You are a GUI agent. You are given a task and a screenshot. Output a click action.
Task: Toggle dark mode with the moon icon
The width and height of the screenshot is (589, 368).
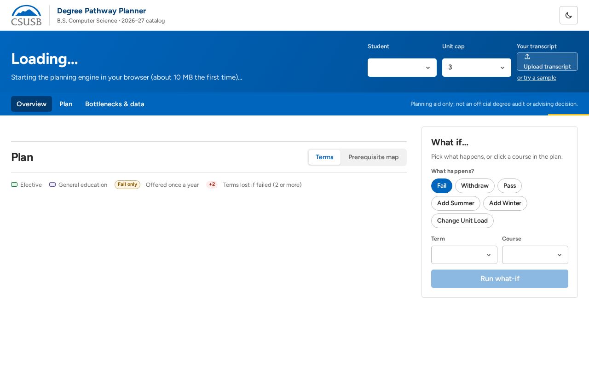[x=568, y=15]
